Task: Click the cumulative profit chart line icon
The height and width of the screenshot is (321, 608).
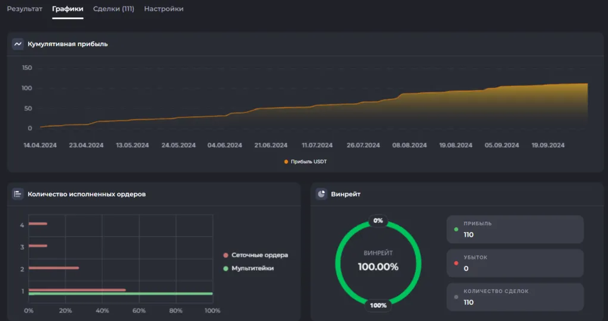Action: coord(18,44)
